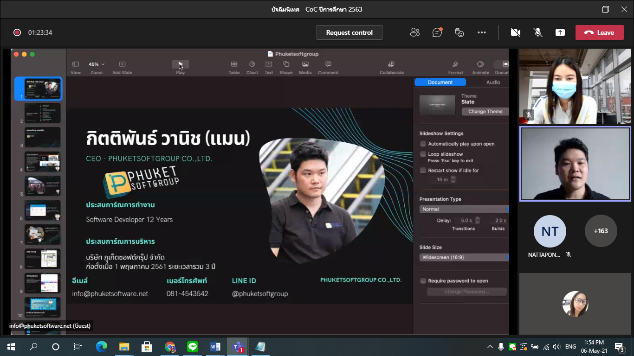Select slide 7 thumbnail in navigator
Image resolution: width=634 pixels, height=356 pixels.
(42, 235)
